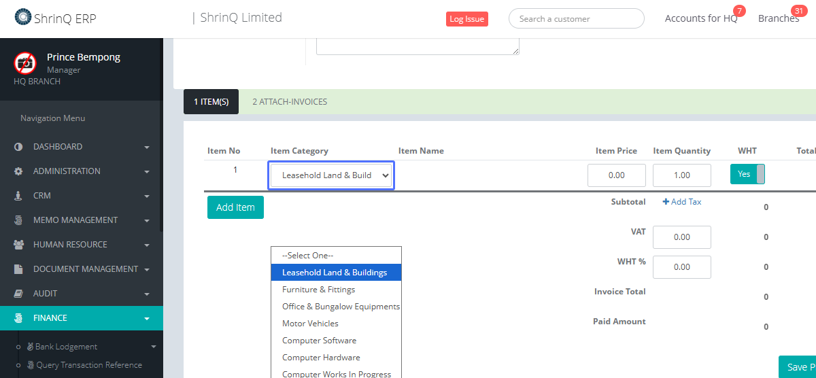
Task: Click the Administration gear icon
Action: (x=18, y=171)
